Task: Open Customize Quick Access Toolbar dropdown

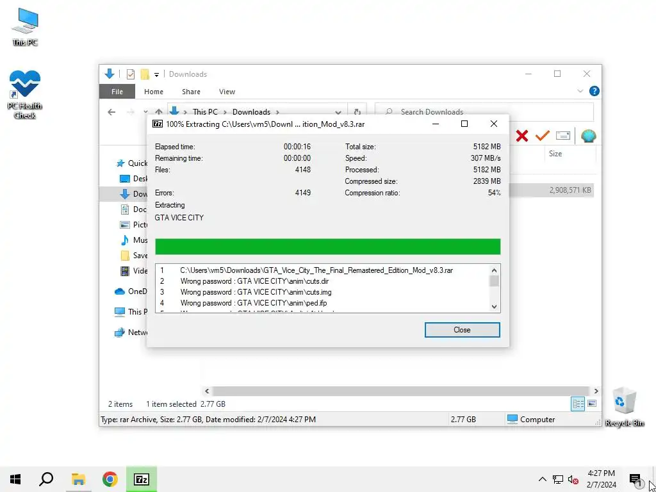Action: (156, 74)
